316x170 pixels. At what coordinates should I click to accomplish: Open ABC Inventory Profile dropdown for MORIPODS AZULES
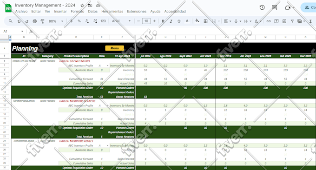(x=107, y=145)
